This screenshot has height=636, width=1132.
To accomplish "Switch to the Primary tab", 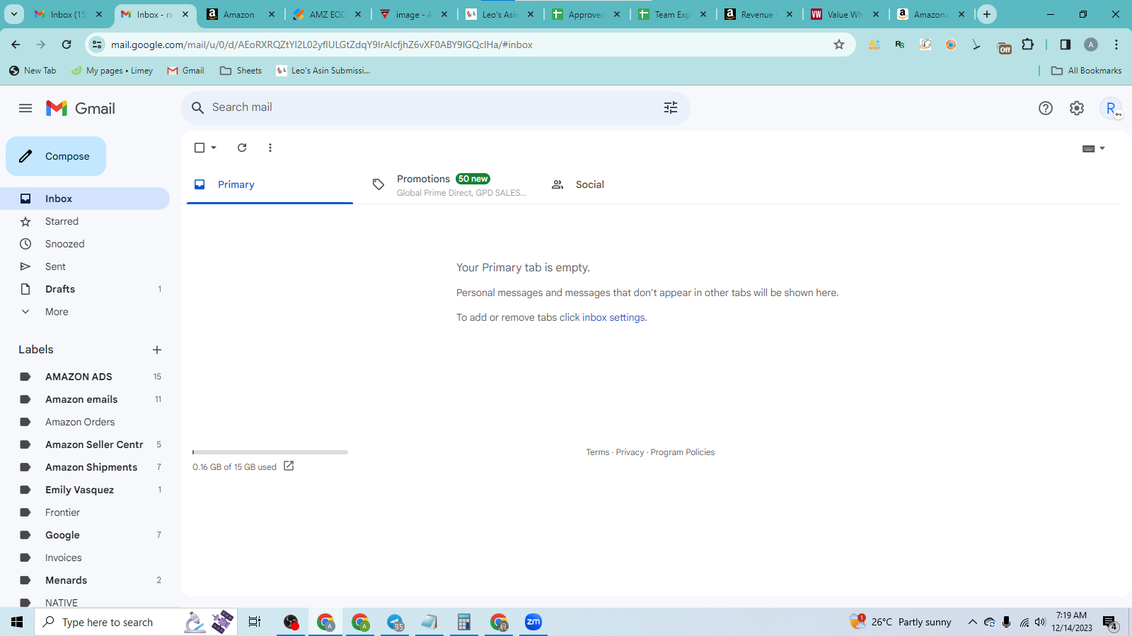I will pos(270,184).
